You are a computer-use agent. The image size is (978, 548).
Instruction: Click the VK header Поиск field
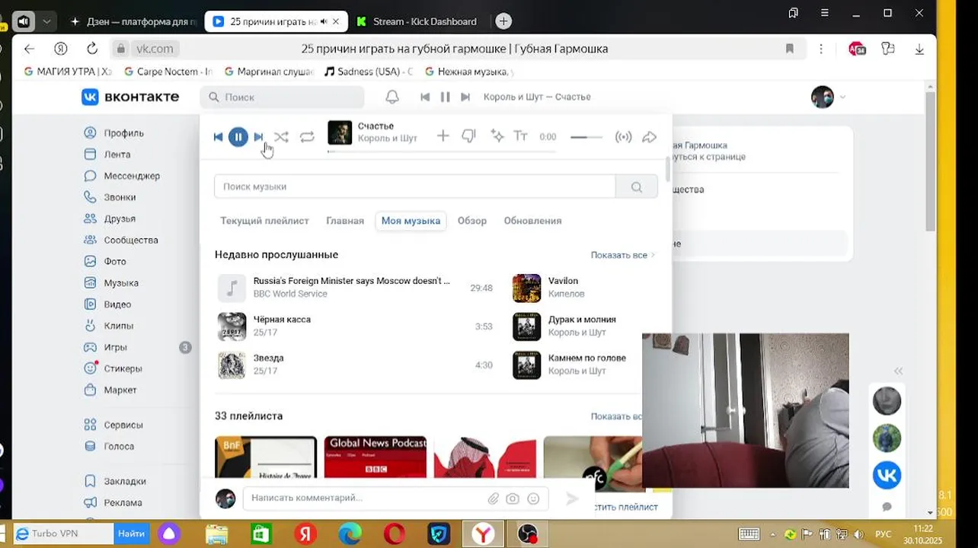coord(283,97)
